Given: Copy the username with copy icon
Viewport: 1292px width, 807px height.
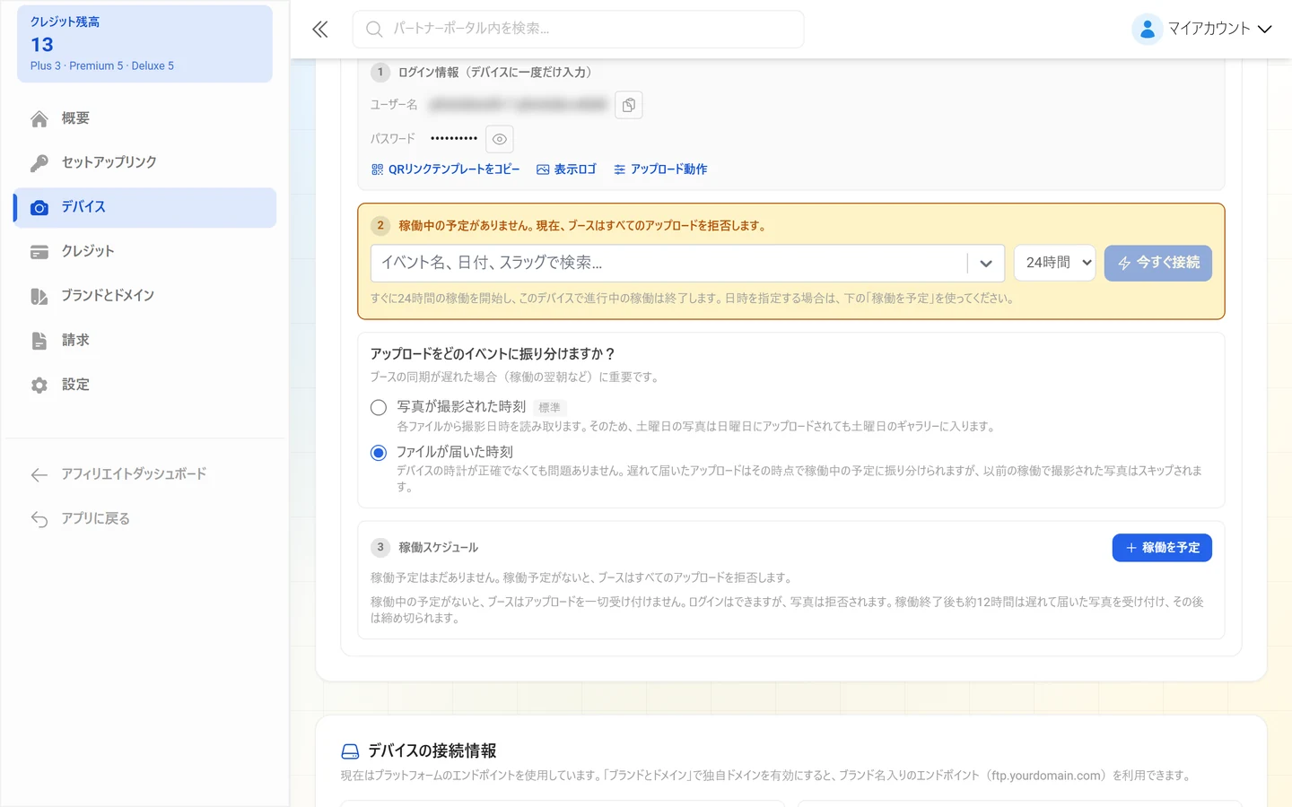Looking at the screenshot, I should (x=629, y=105).
